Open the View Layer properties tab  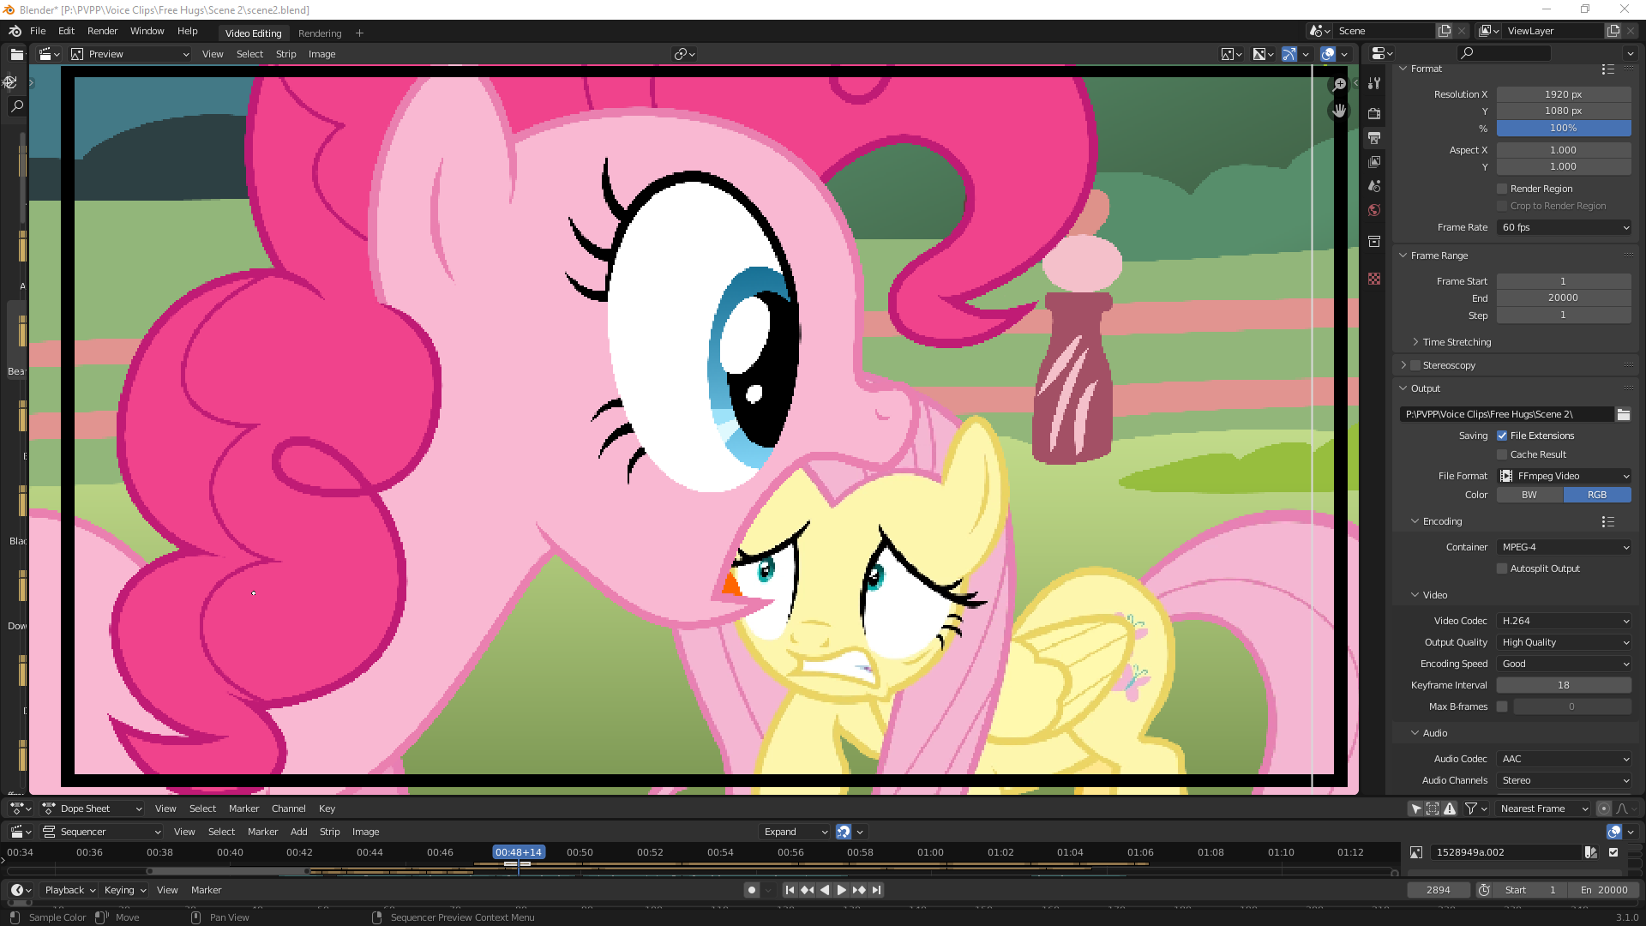[x=1374, y=162]
